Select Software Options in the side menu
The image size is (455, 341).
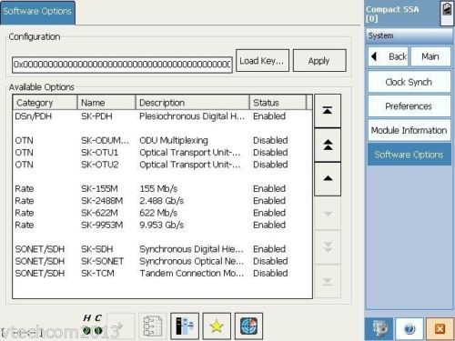(x=409, y=155)
